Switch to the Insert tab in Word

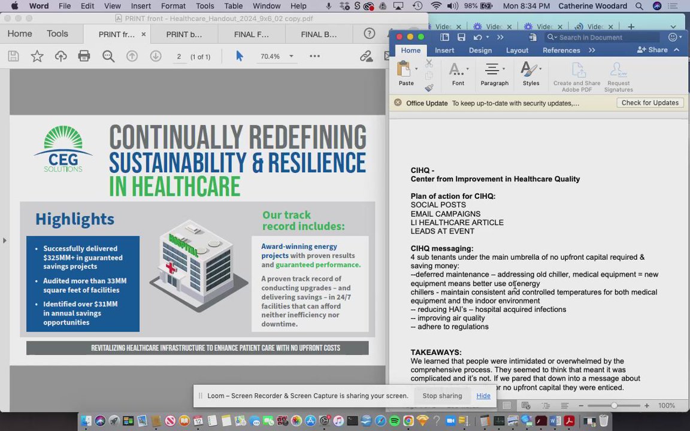[444, 50]
